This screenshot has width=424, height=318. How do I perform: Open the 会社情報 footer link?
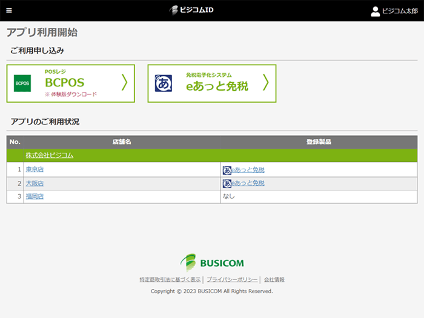(274, 280)
